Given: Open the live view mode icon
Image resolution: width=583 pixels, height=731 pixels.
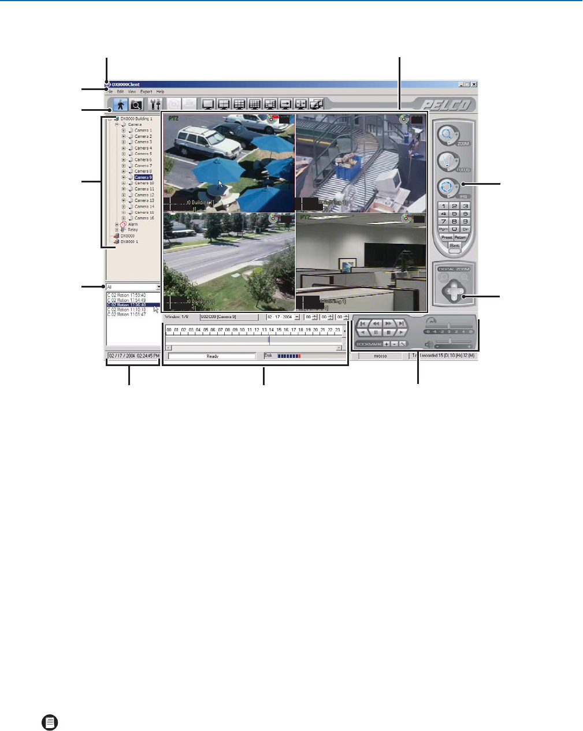Looking at the screenshot, I should click(x=121, y=105).
